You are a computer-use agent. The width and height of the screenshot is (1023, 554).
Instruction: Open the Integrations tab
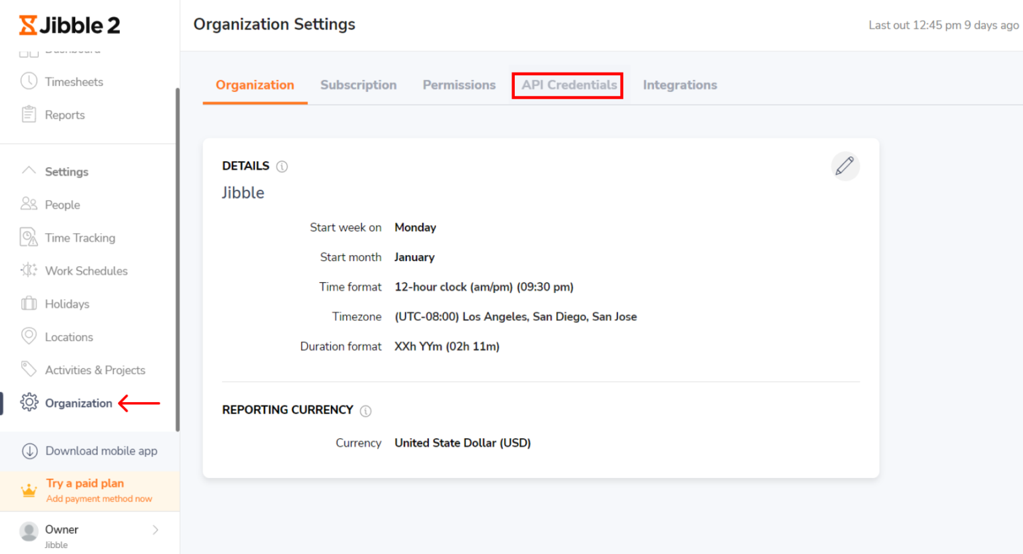point(680,85)
